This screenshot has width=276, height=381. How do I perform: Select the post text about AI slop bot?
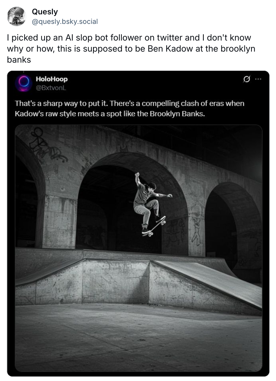(131, 49)
